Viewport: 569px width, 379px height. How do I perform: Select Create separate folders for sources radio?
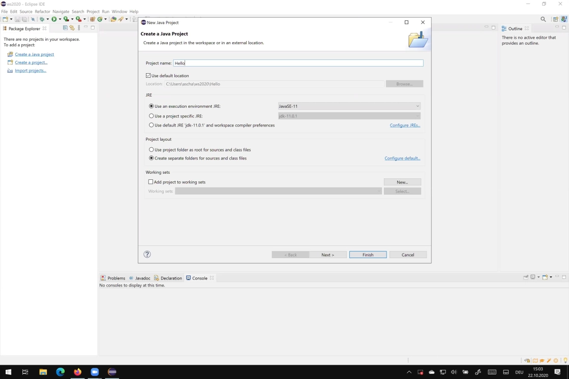[152, 158]
